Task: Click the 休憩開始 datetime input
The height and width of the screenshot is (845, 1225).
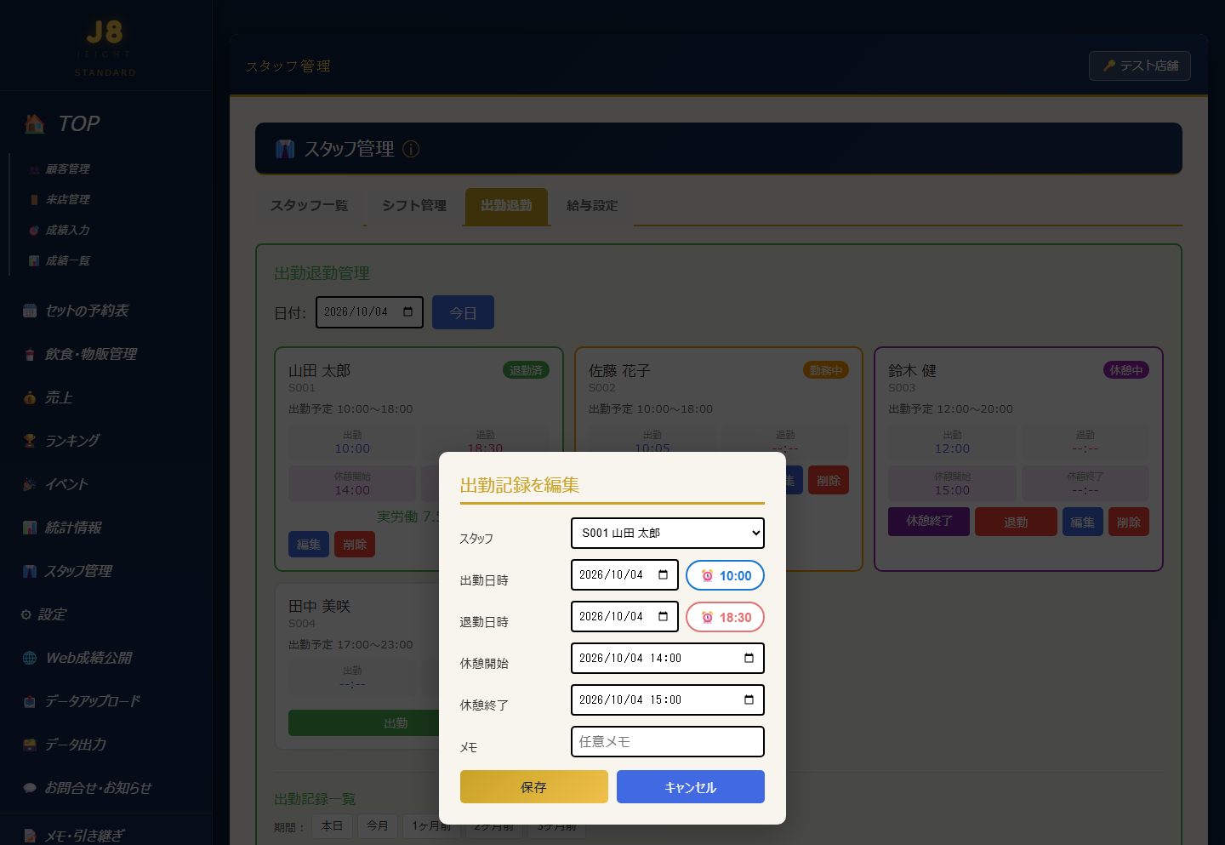Action: pyautogui.click(x=668, y=659)
